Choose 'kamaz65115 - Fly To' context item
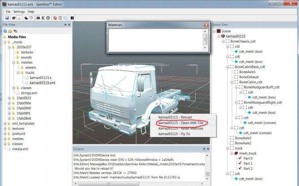This screenshot has height=186, width=299. [x=173, y=134]
